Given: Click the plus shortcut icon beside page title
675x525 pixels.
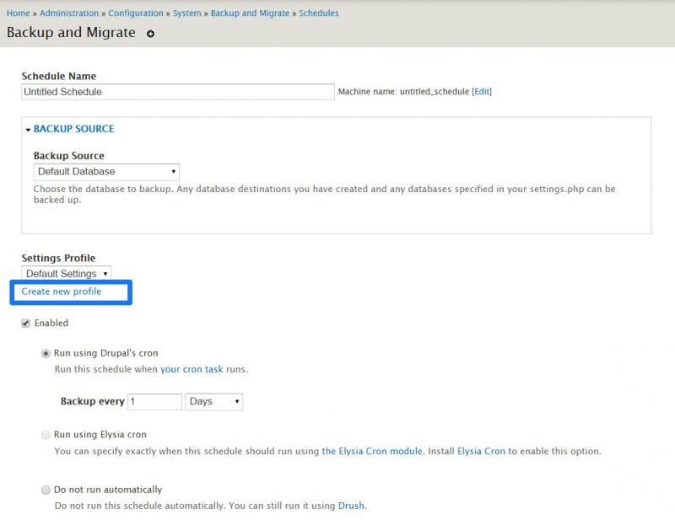Looking at the screenshot, I should click(x=150, y=34).
